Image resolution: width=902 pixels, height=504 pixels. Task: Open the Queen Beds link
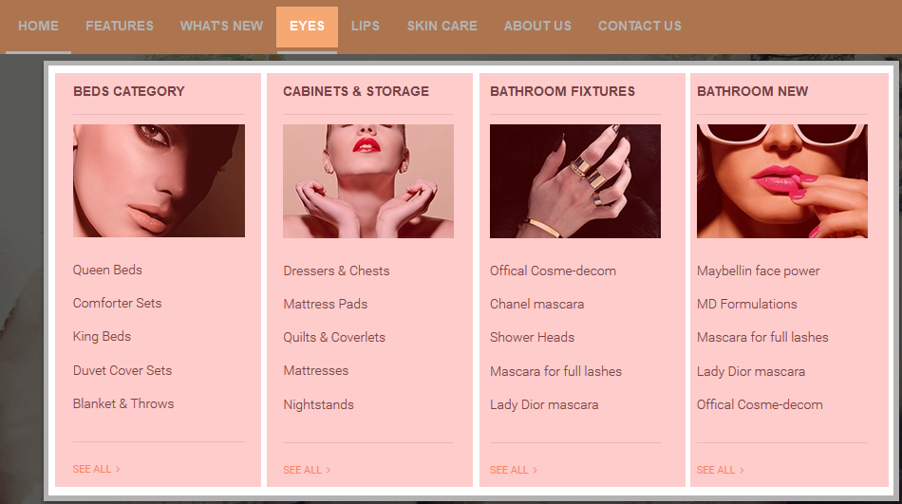coord(107,270)
